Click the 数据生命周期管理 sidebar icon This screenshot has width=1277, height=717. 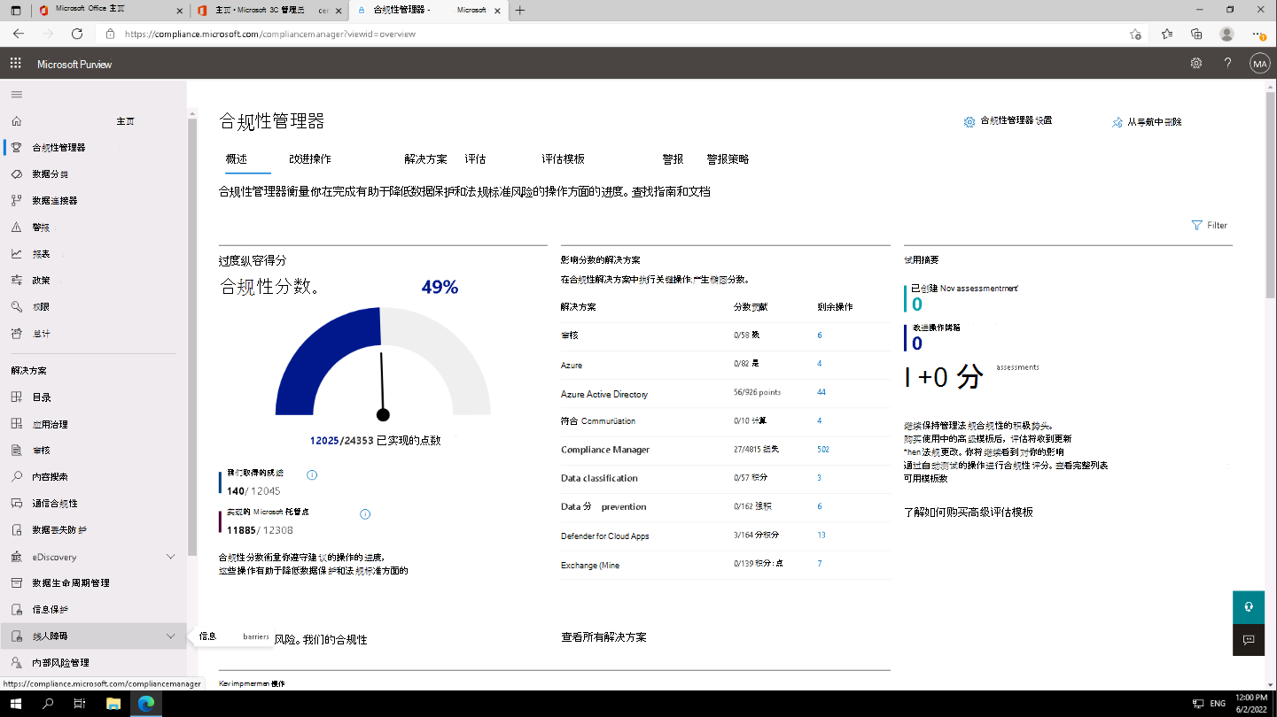[16, 582]
